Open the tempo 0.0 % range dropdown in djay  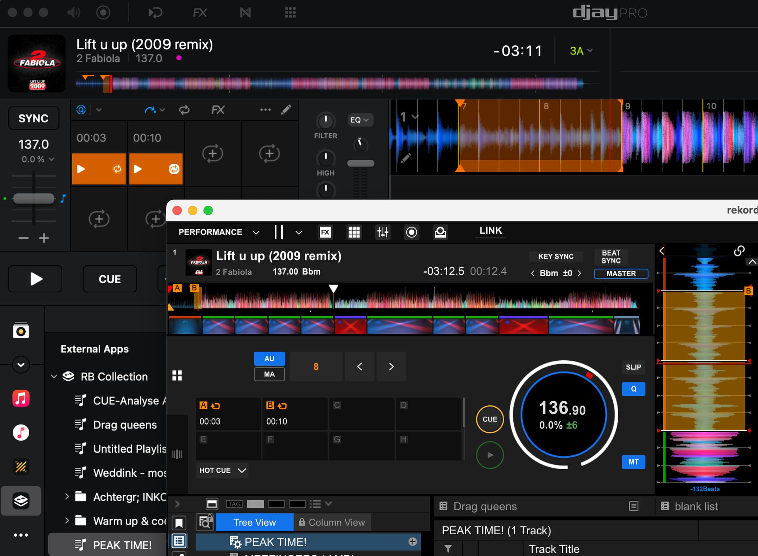[x=38, y=159]
